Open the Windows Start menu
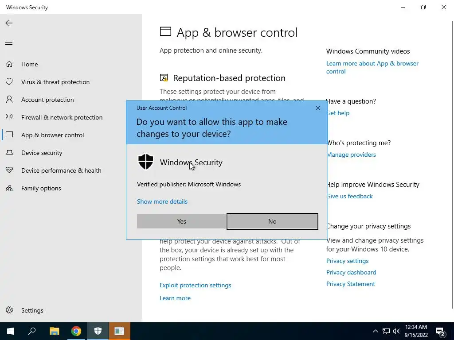The height and width of the screenshot is (340, 454). pos(11,331)
